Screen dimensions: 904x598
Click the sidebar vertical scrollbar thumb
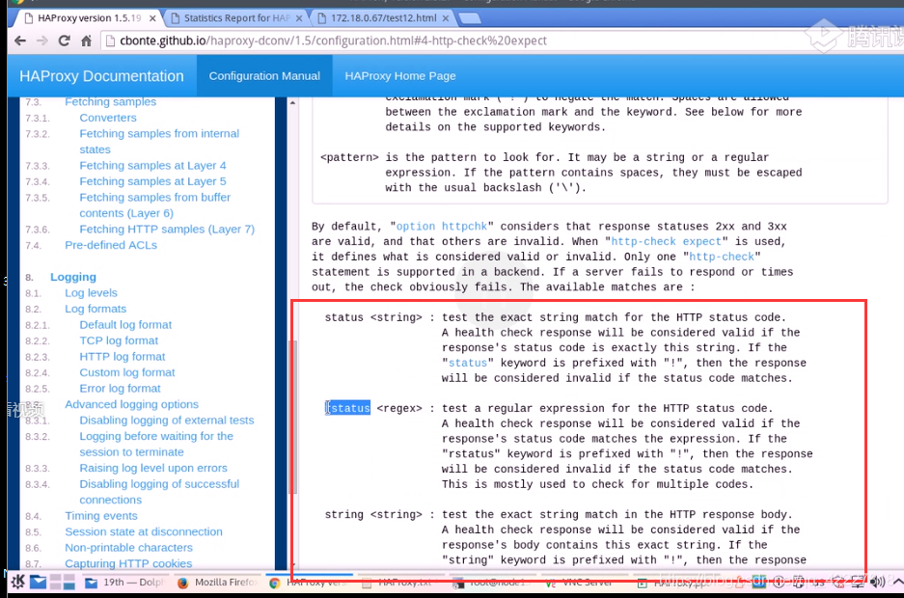pos(292,418)
